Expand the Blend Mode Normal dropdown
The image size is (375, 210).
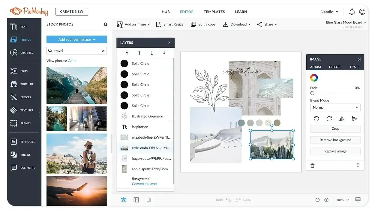(x=335, y=108)
